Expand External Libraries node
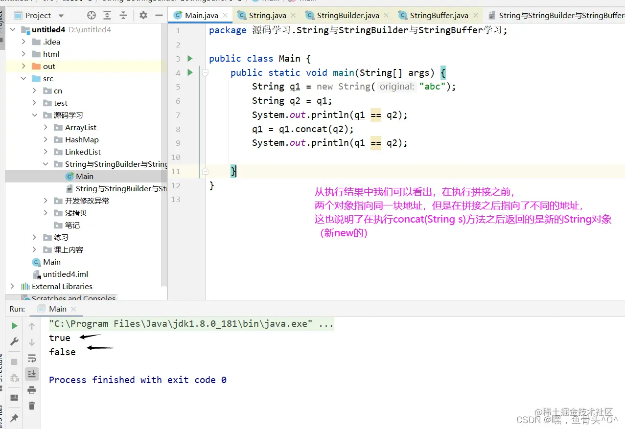Viewport: 625px width, 429px height. point(12,287)
